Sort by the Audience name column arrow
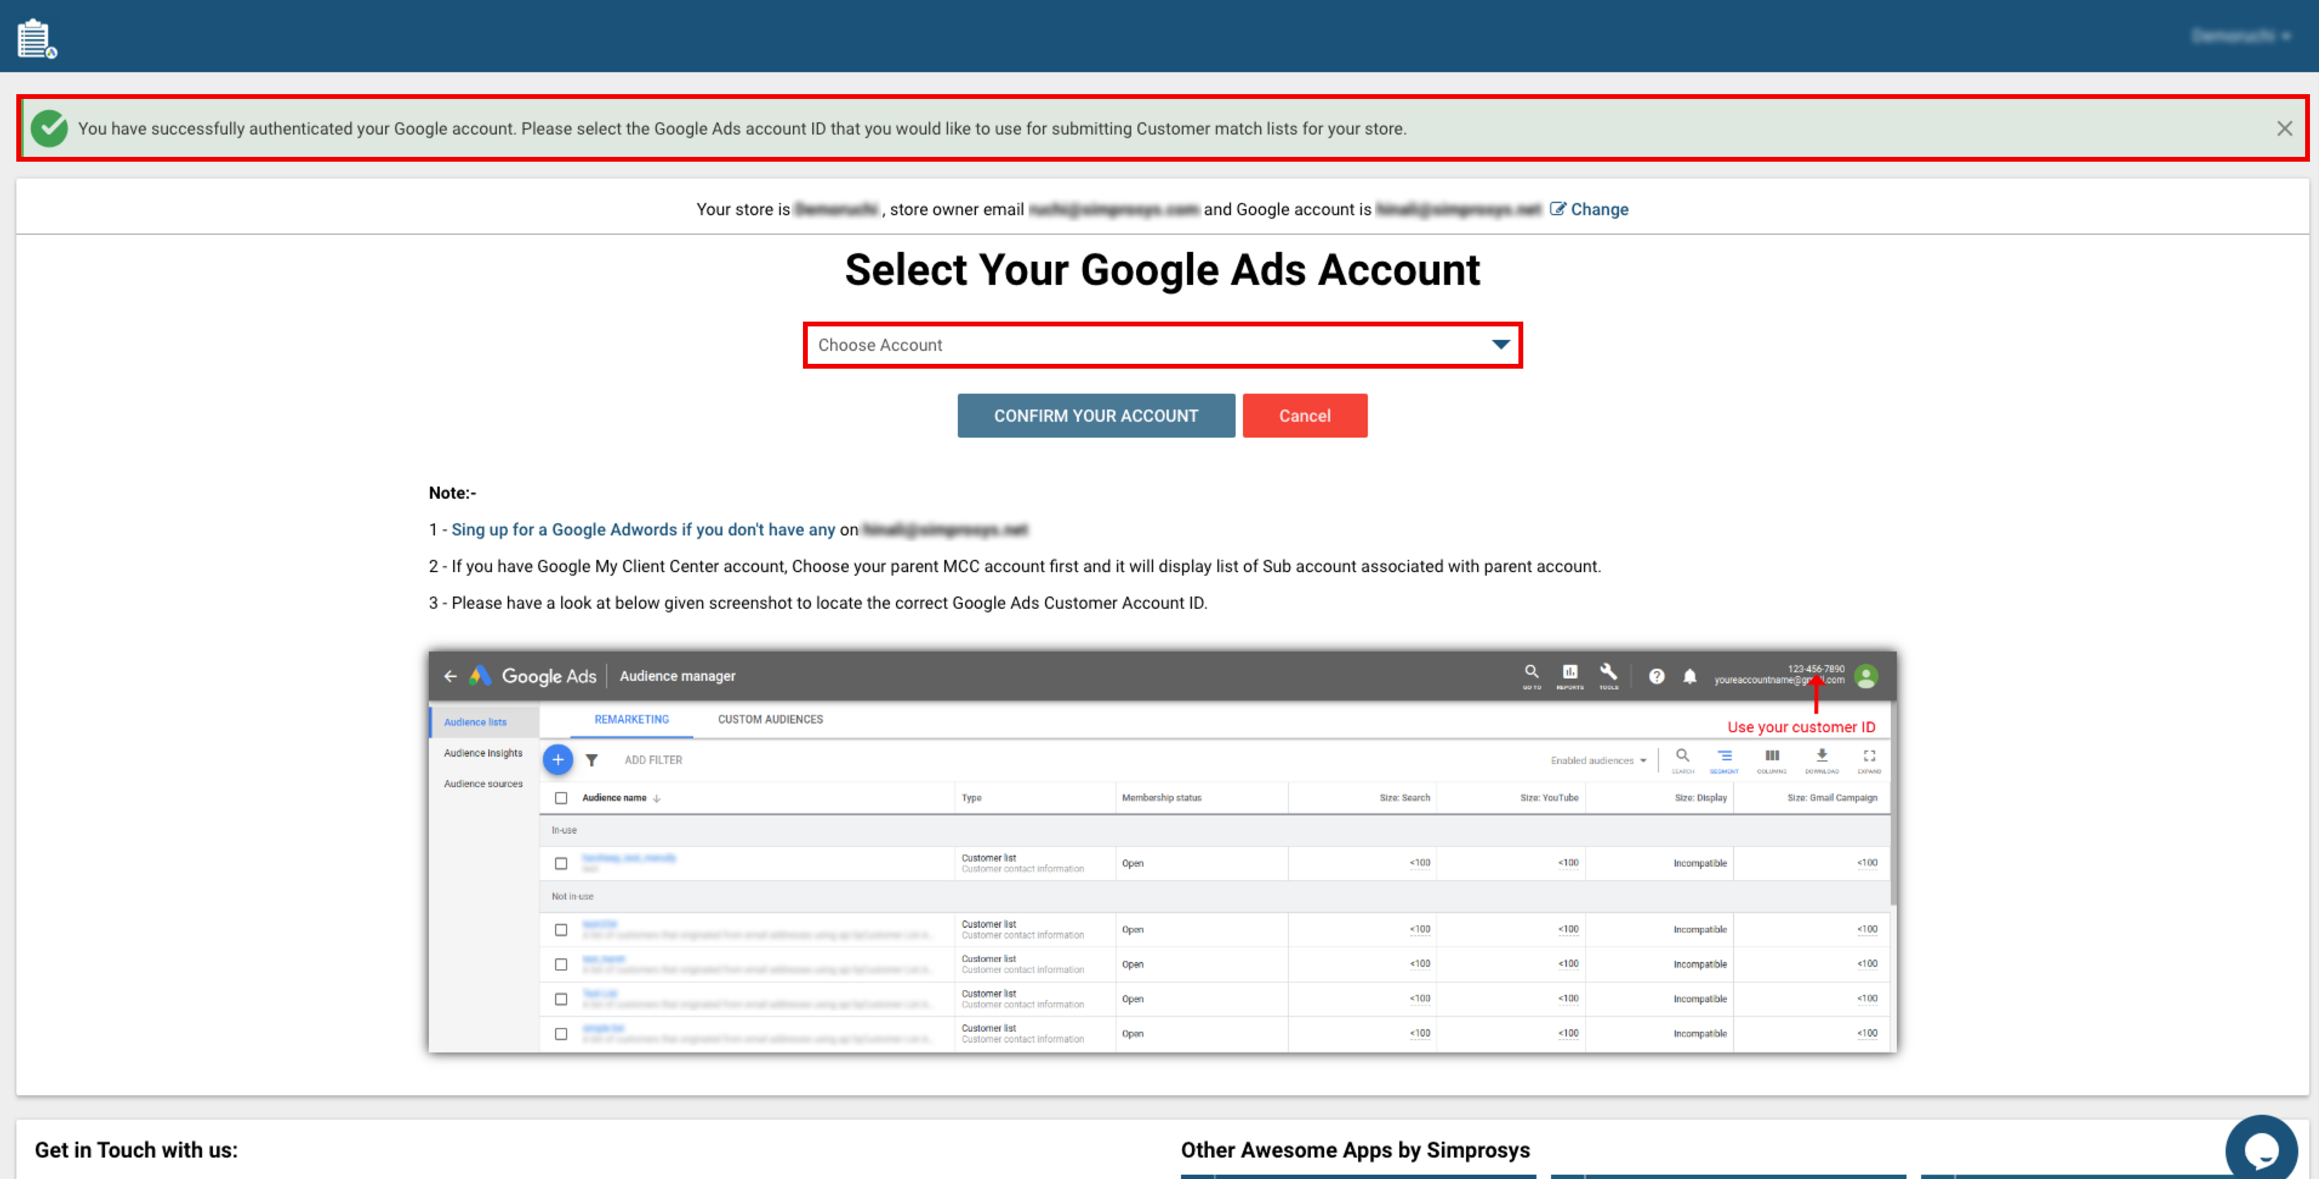 point(656,798)
